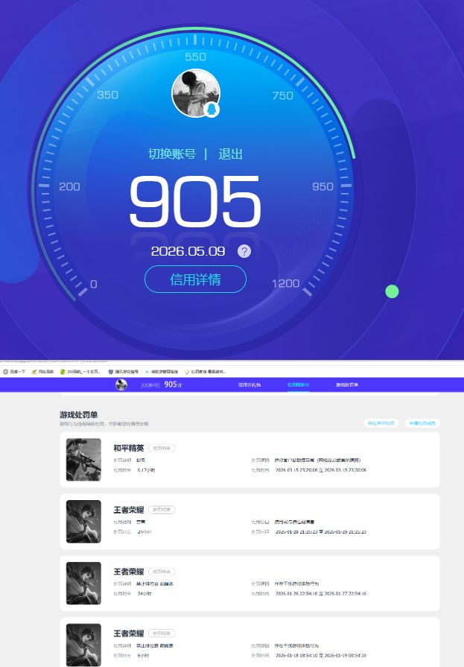
Task: Open the 腾讯游戏信用 bookmark
Action: [x=124, y=371]
